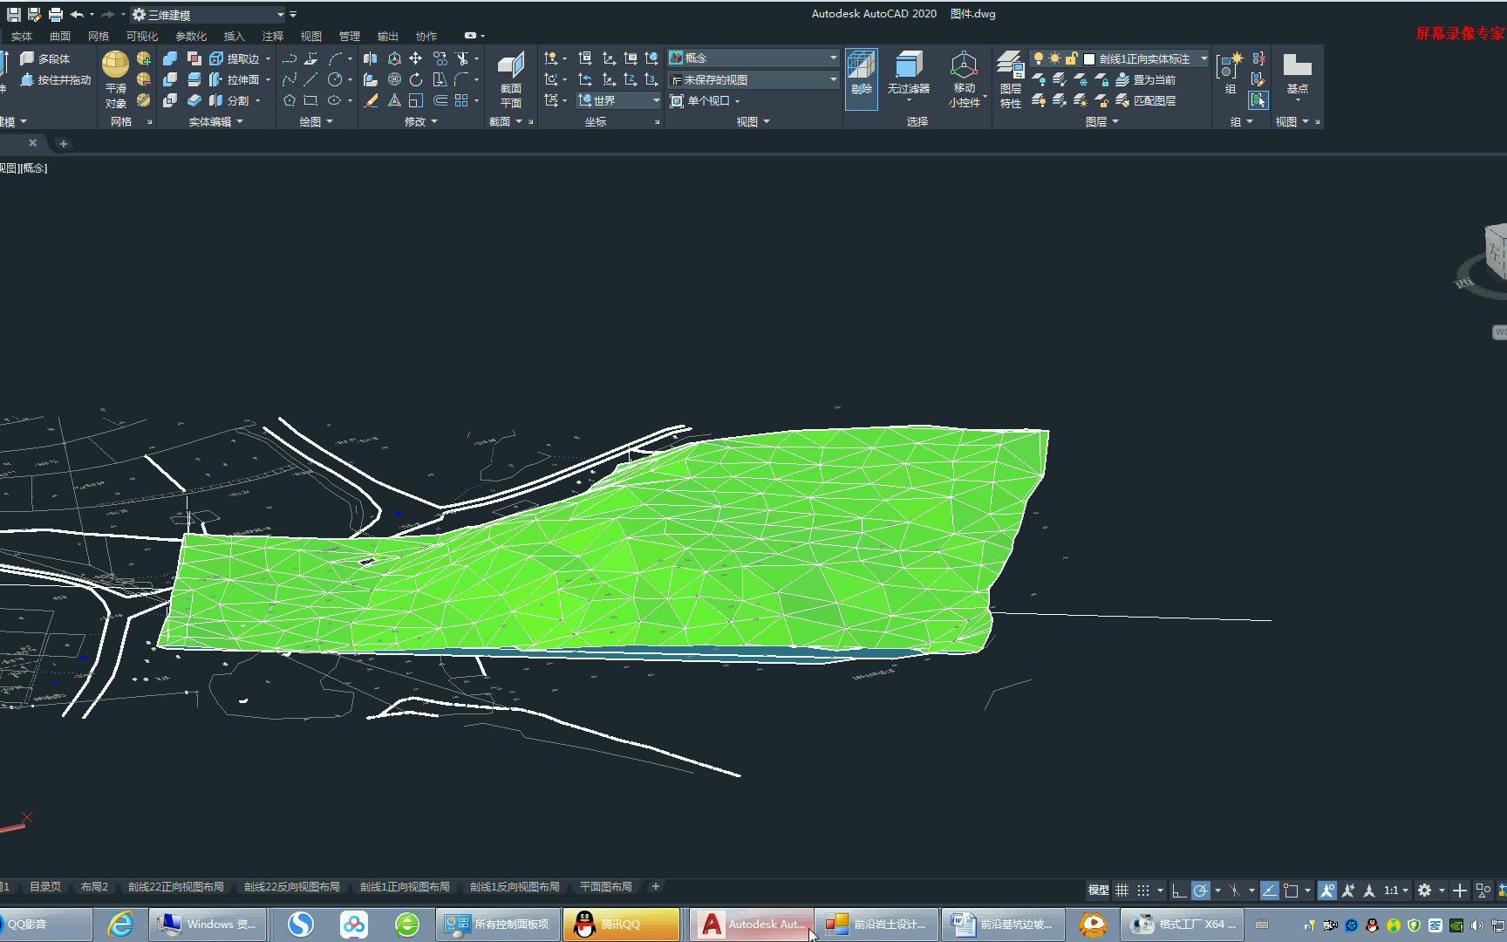Screen dimensions: 1507x942
Task: Click the Extract Edges (提取边) tool
Action: click(x=235, y=58)
